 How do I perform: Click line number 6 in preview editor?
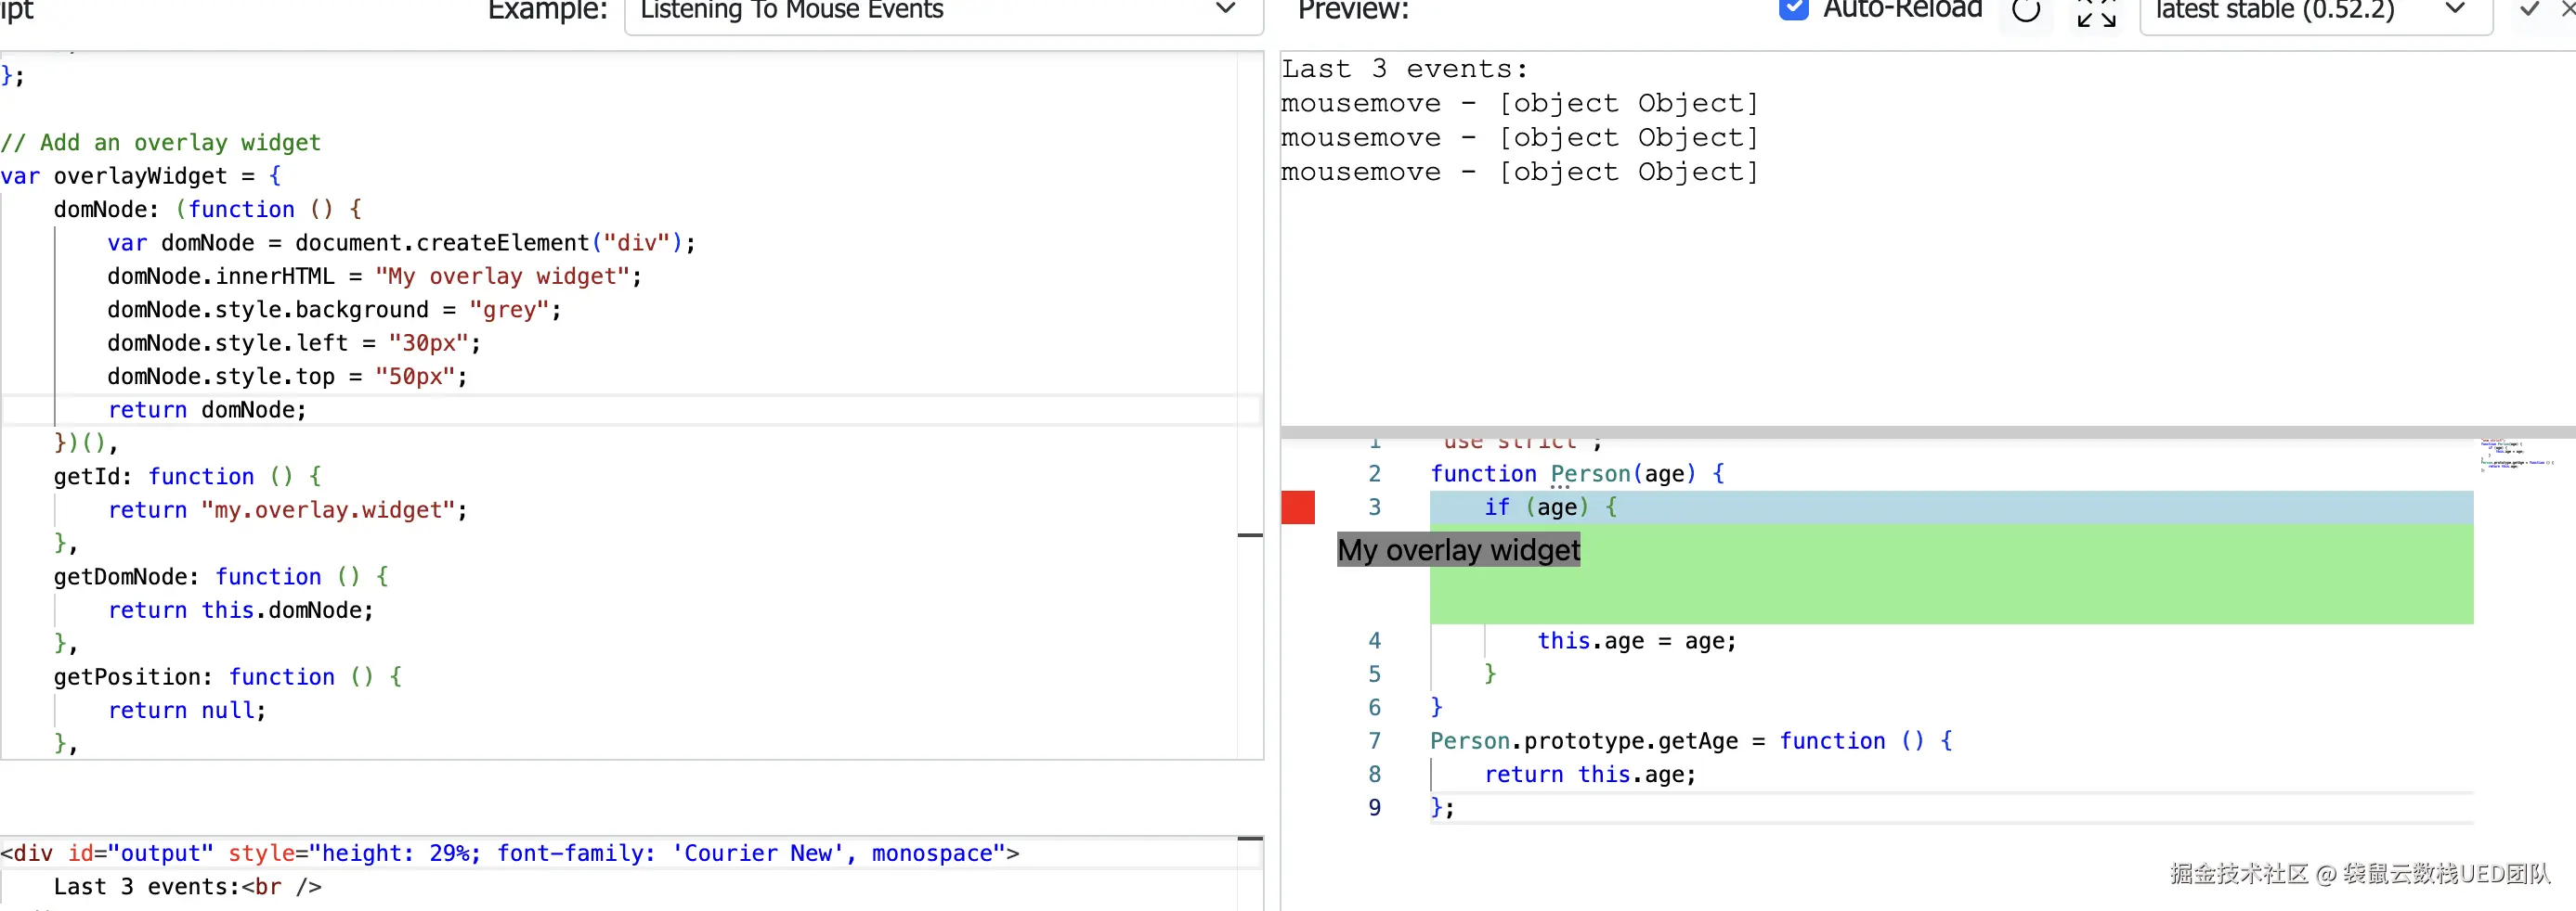point(1374,707)
